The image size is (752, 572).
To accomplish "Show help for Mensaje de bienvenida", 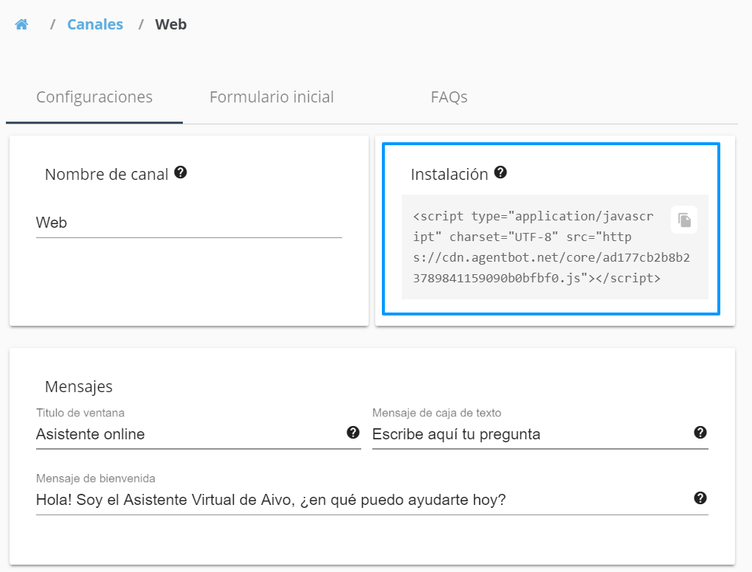I will [700, 498].
